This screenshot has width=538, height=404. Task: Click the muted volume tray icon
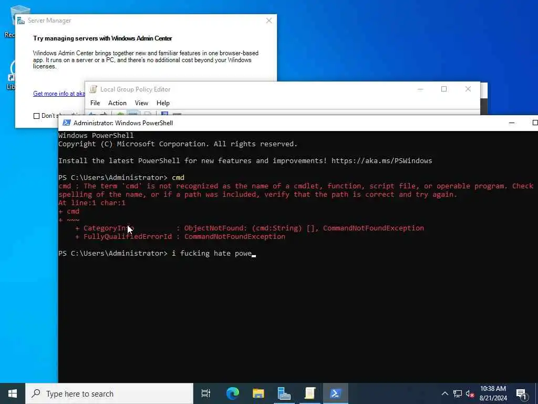click(470, 393)
